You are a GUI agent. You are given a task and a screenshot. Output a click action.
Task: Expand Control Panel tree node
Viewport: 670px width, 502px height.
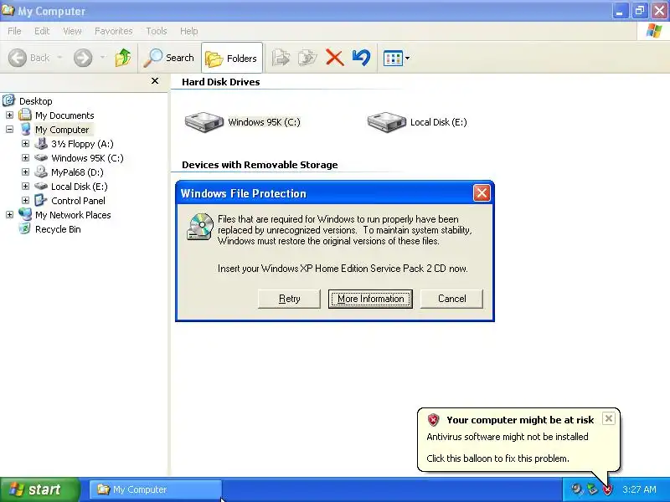click(x=25, y=200)
